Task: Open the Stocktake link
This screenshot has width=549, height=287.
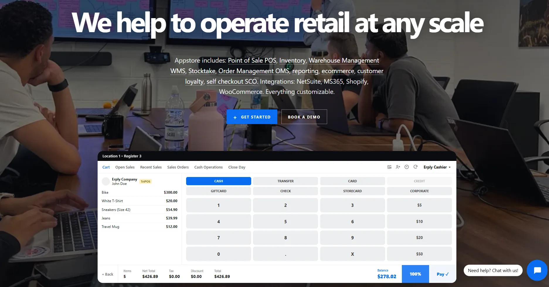Action: point(202,71)
